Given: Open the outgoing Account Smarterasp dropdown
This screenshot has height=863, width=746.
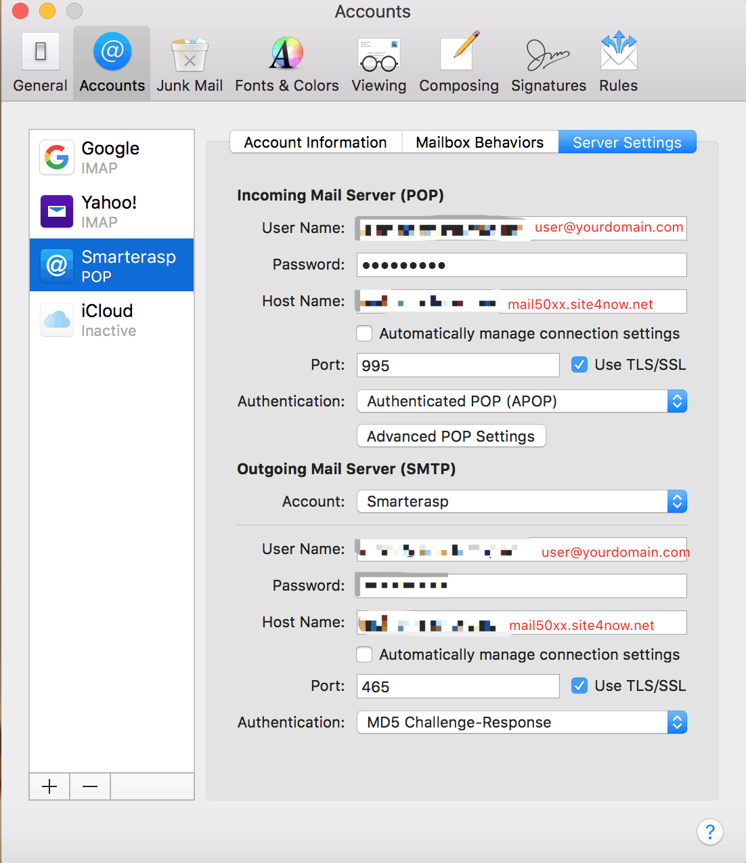Looking at the screenshot, I should [521, 501].
